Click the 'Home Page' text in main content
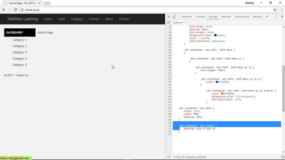 click(45, 32)
